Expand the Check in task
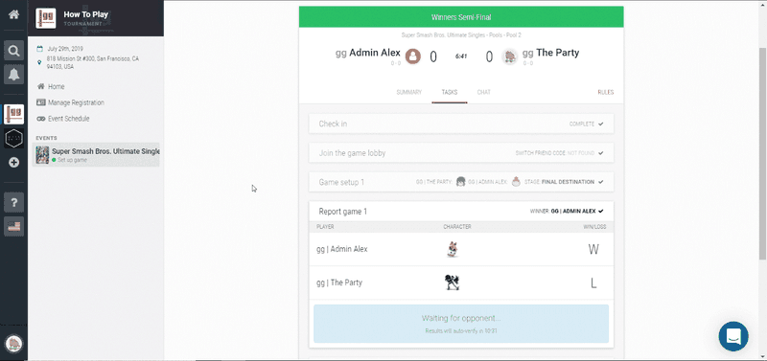Image resolution: width=767 pixels, height=361 pixels. pos(461,124)
